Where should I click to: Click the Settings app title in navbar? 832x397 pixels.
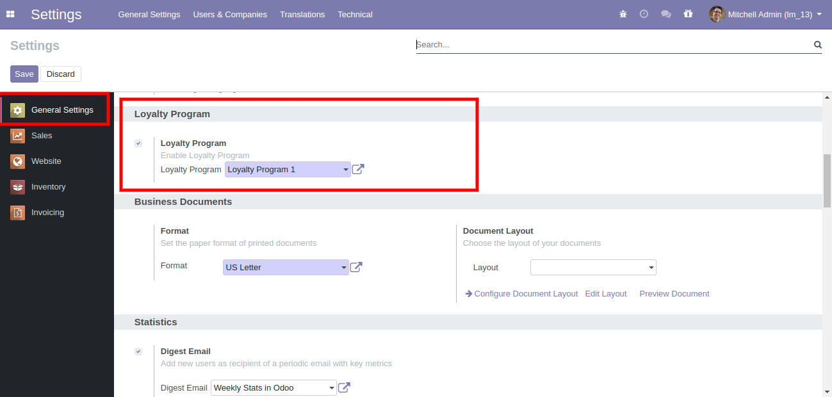pyautogui.click(x=56, y=14)
